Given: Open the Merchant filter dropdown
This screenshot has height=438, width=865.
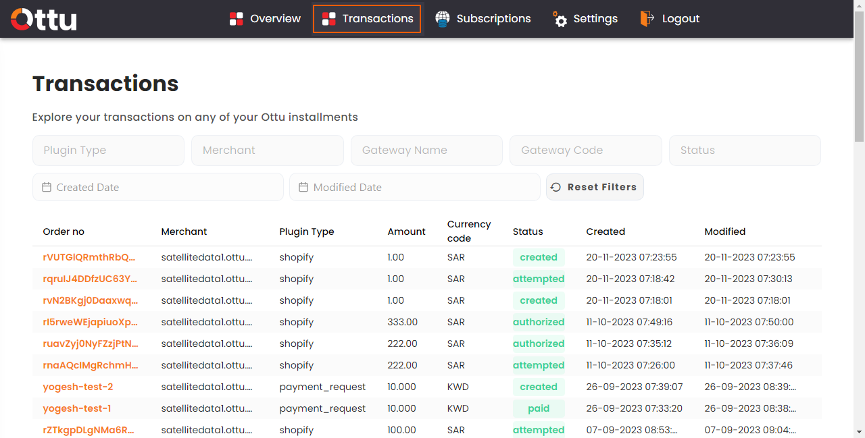Looking at the screenshot, I should [268, 150].
